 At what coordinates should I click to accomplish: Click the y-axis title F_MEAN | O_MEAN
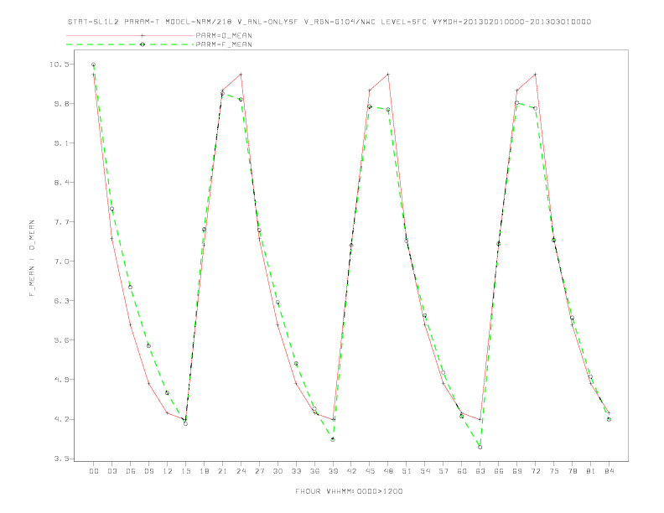(32, 258)
